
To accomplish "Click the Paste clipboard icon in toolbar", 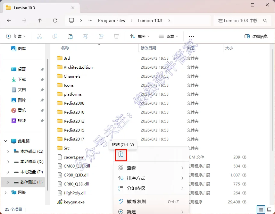I will click(x=70, y=36).
